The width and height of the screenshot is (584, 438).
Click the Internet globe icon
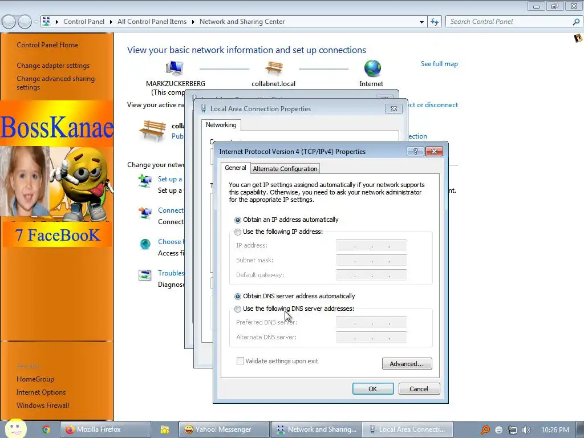372,68
